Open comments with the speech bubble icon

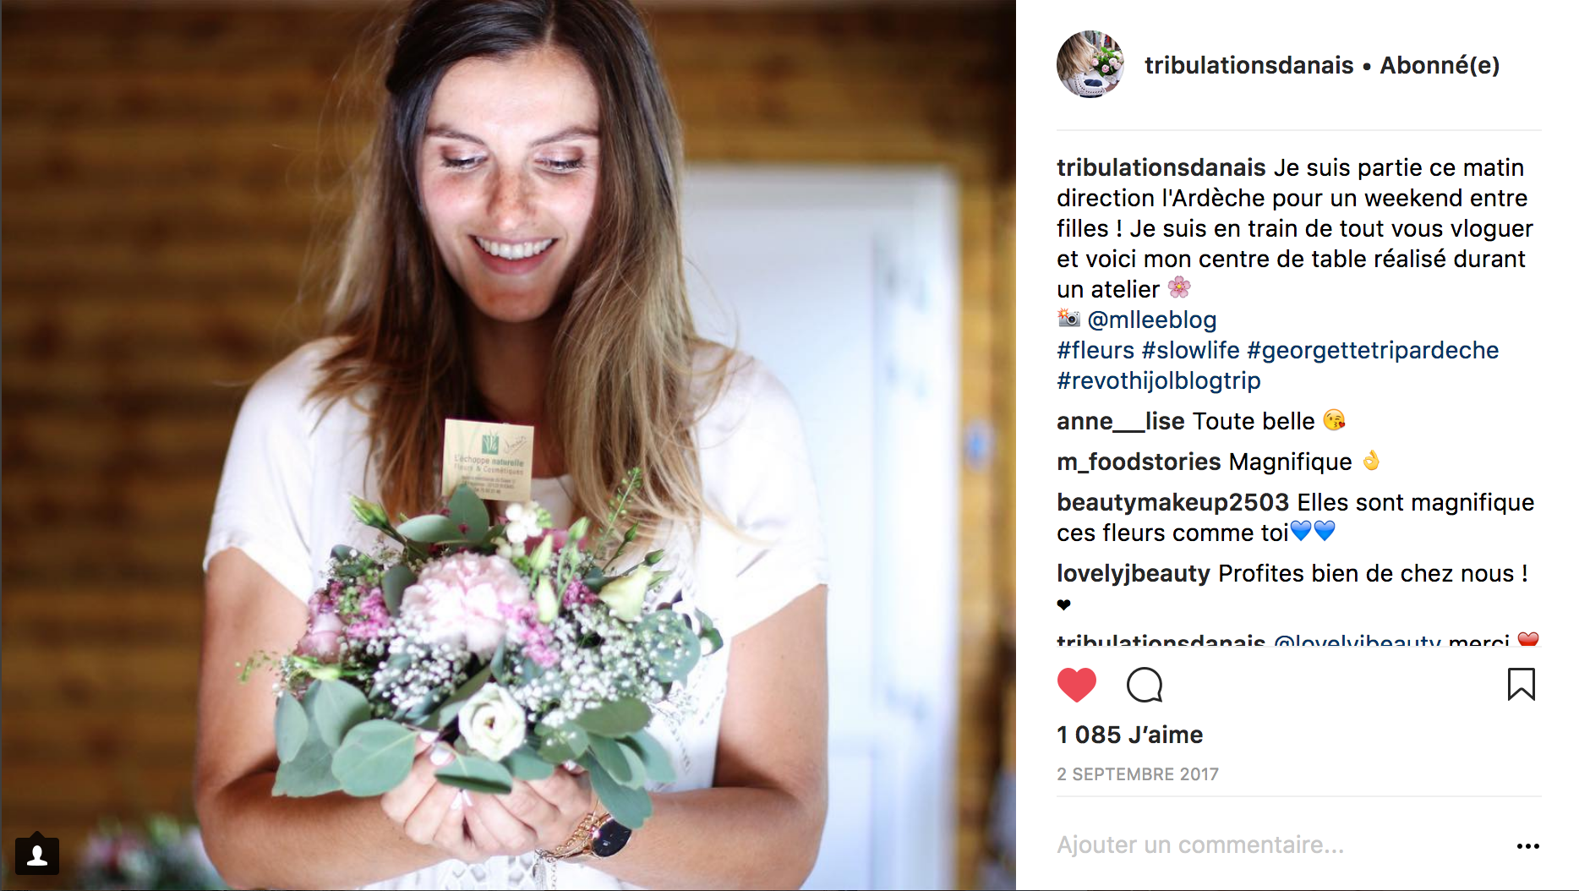click(1145, 685)
